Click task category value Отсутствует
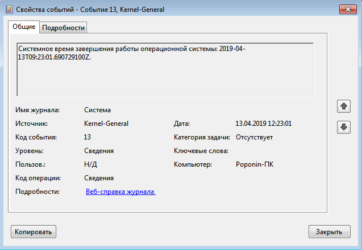This screenshot has width=362, height=250. (x=254, y=137)
